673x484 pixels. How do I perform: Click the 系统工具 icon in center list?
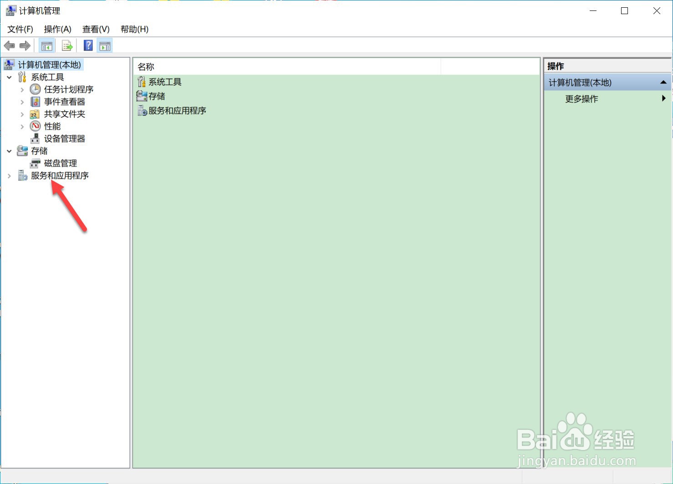[142, 82]
